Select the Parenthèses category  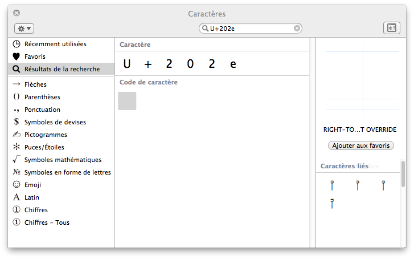click(42, 97)
